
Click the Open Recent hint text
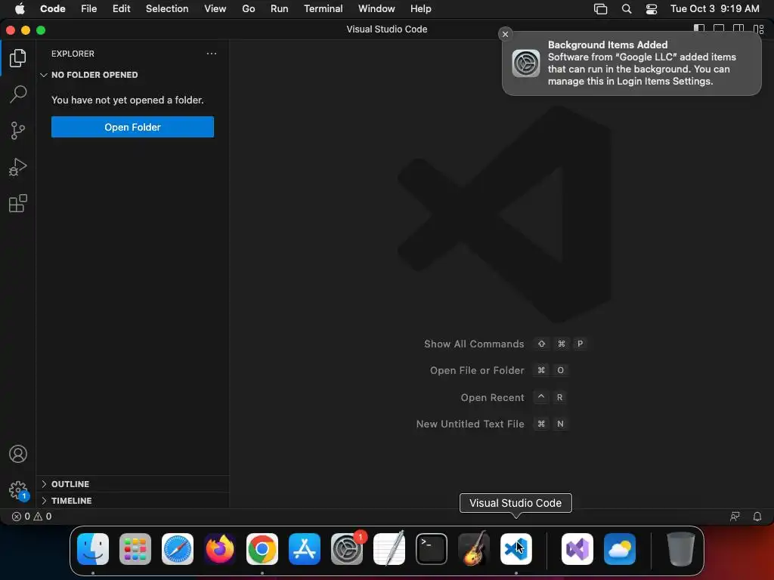tap(492, 397)
